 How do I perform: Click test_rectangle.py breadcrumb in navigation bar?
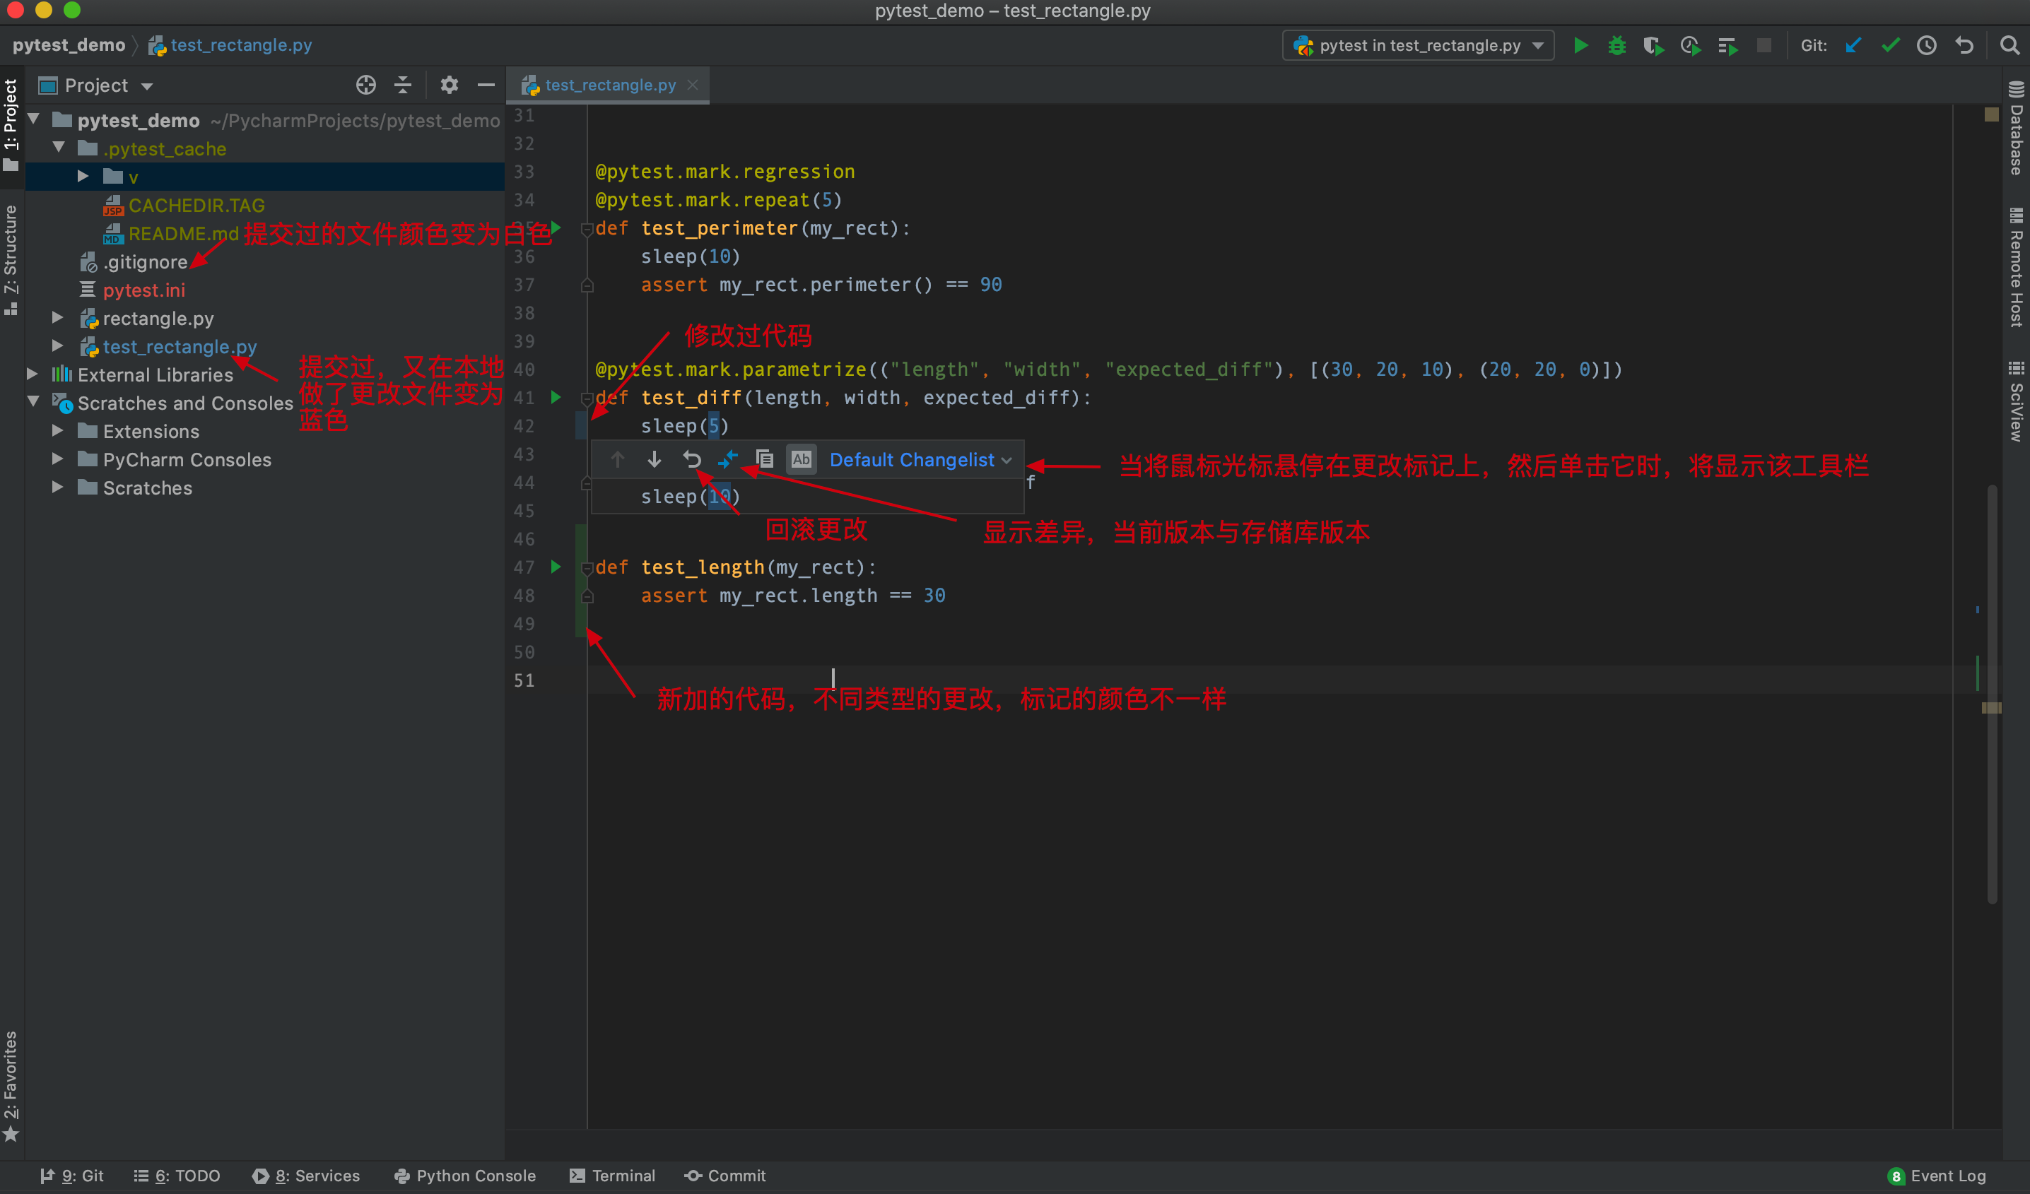pos(230,45)
